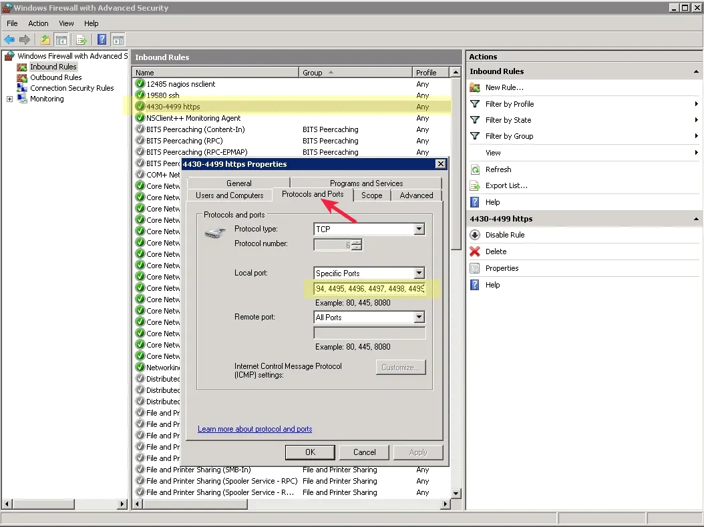Image resolution: width=704 pixels, height=527 pixels.
Task: Open the Local port dropdown
Action: pos(419,273)
